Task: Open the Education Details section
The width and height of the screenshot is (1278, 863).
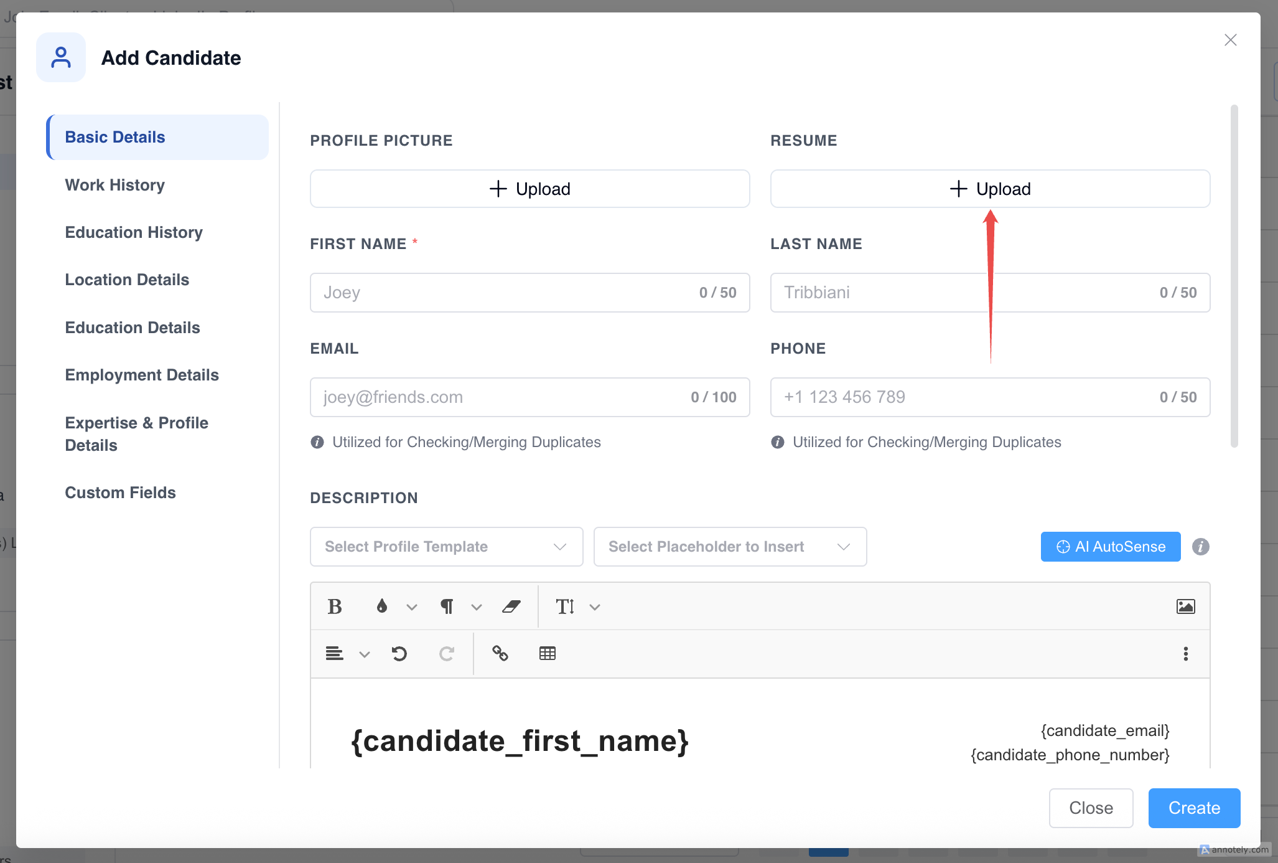Action: click(x=133, y=328)
